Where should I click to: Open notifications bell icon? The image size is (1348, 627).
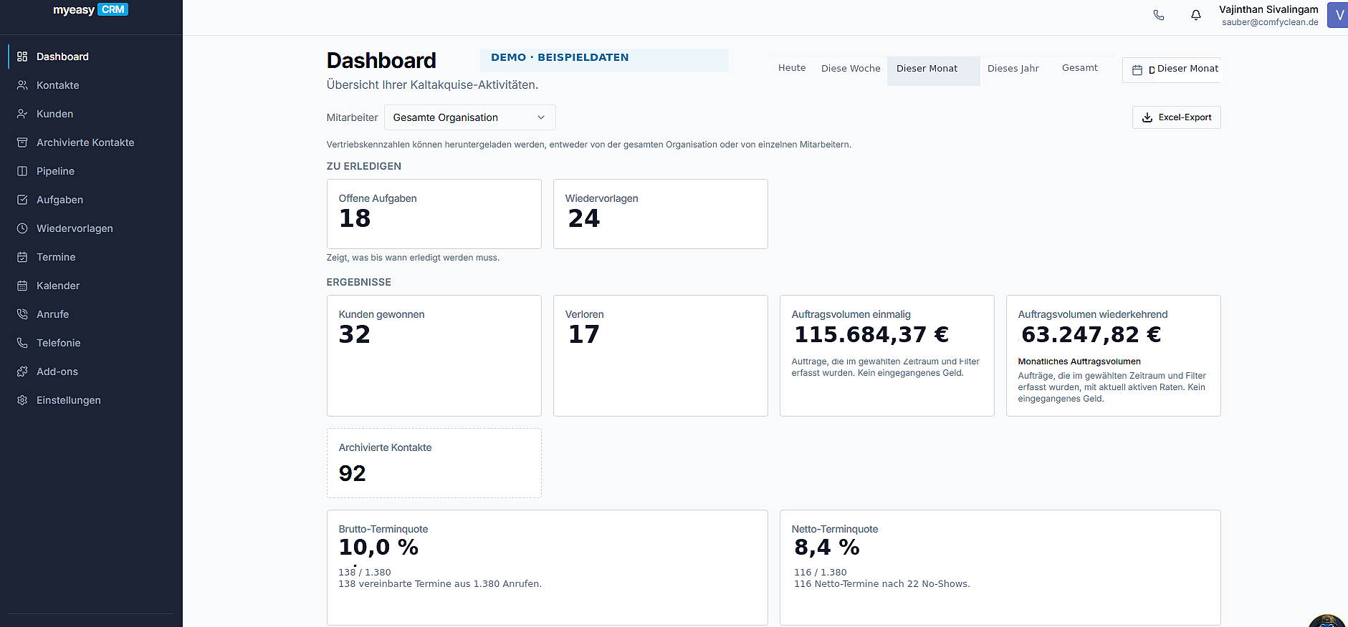[x=1196, y=15]
